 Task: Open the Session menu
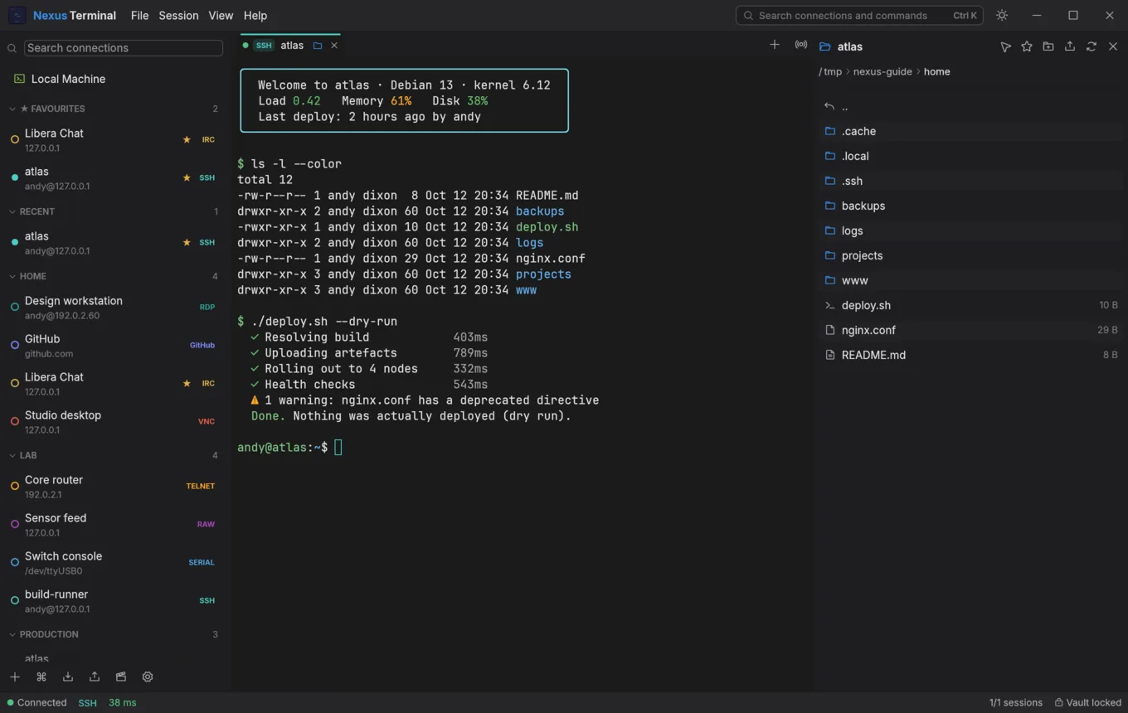178,15
